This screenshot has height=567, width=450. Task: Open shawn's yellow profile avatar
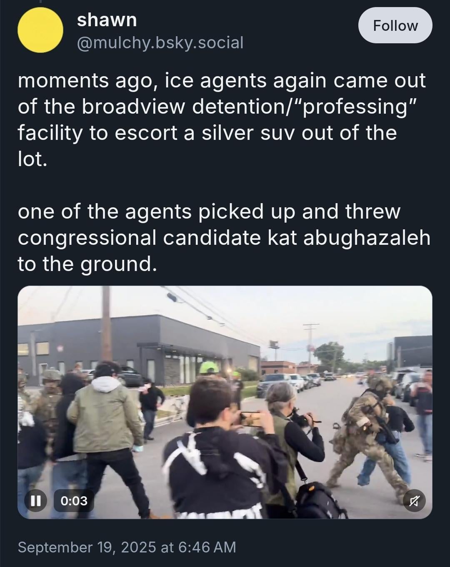coord(40,30)
